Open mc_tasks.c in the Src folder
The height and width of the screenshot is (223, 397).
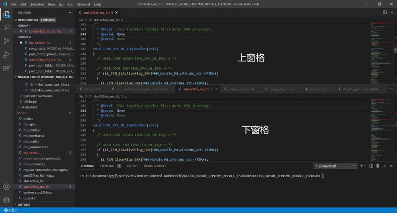coord(31,153)
